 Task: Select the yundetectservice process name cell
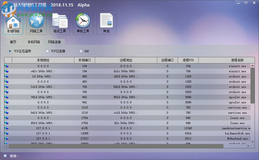coord(236,128)
